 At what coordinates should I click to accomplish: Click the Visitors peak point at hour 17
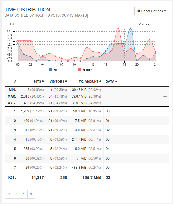(118, 28)
